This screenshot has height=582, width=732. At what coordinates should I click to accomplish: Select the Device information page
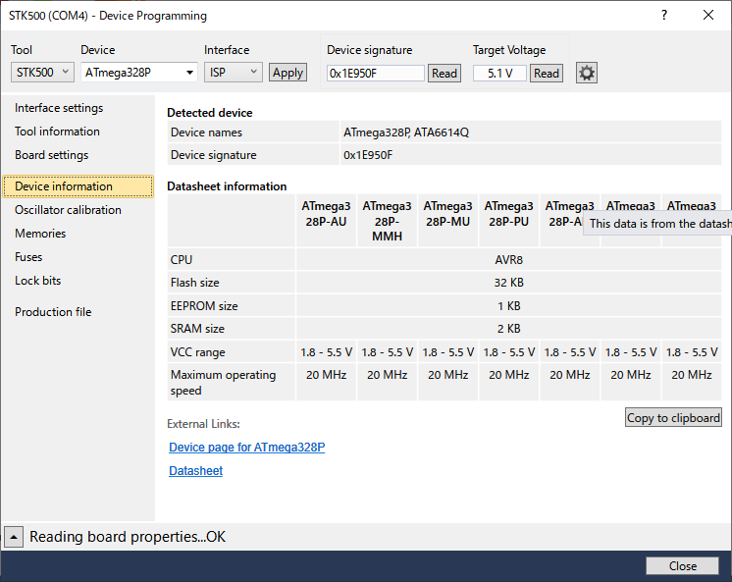pyautogui.click(x=78, y=186)
